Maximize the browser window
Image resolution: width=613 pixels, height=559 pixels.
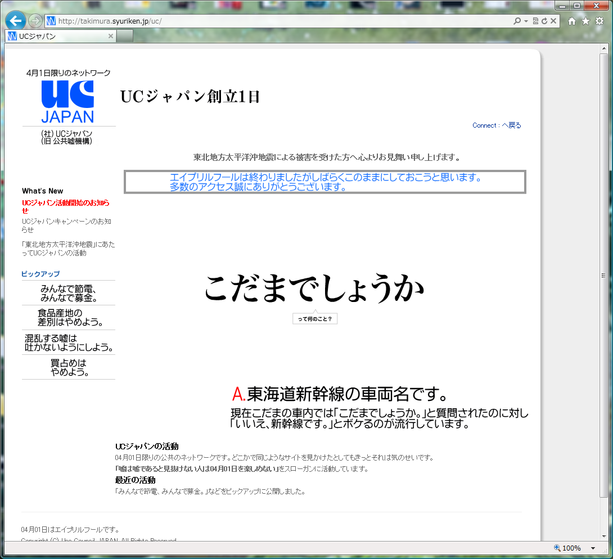click(x=576, y=6)
